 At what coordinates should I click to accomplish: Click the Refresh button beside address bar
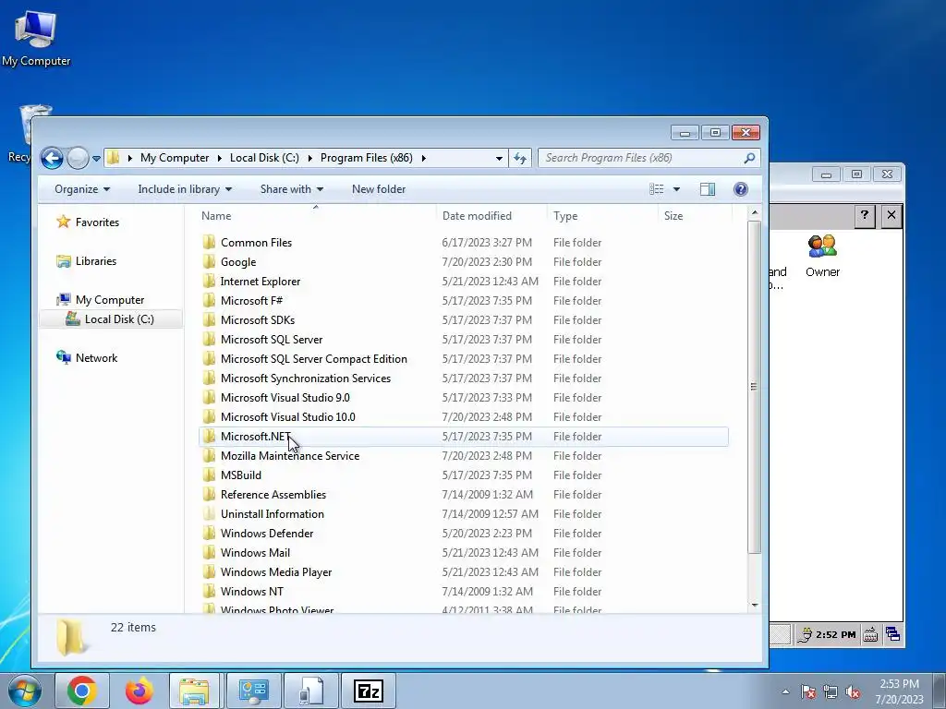click(520, 158)
